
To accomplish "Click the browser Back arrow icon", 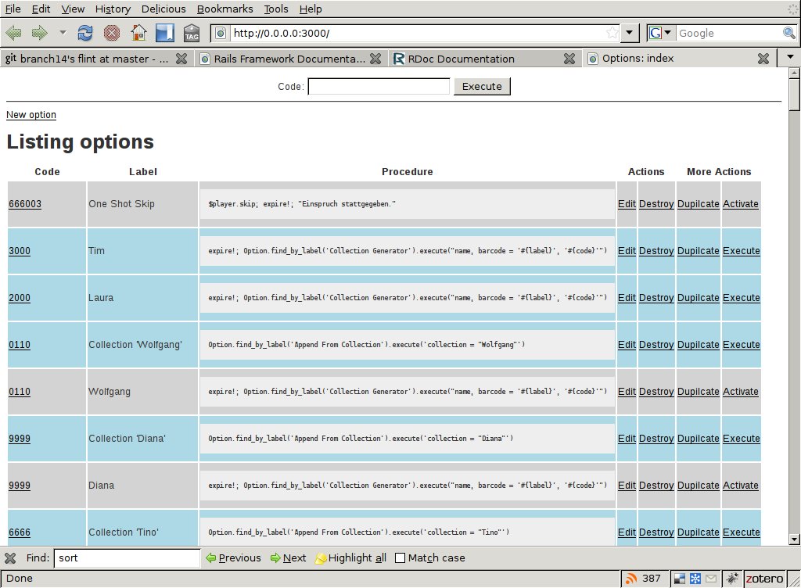I will coord(14,33).
